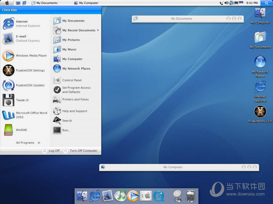
Task: Open Finder icon in the dock
Action: click(x=82, y=195)
